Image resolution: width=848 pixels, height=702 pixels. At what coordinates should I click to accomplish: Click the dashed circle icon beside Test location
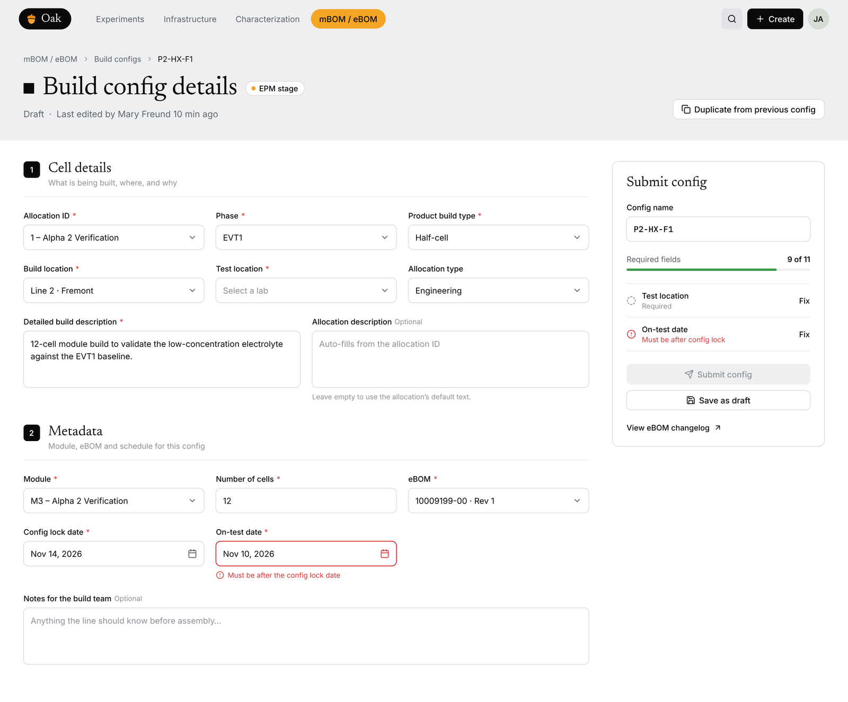point(631,301)
